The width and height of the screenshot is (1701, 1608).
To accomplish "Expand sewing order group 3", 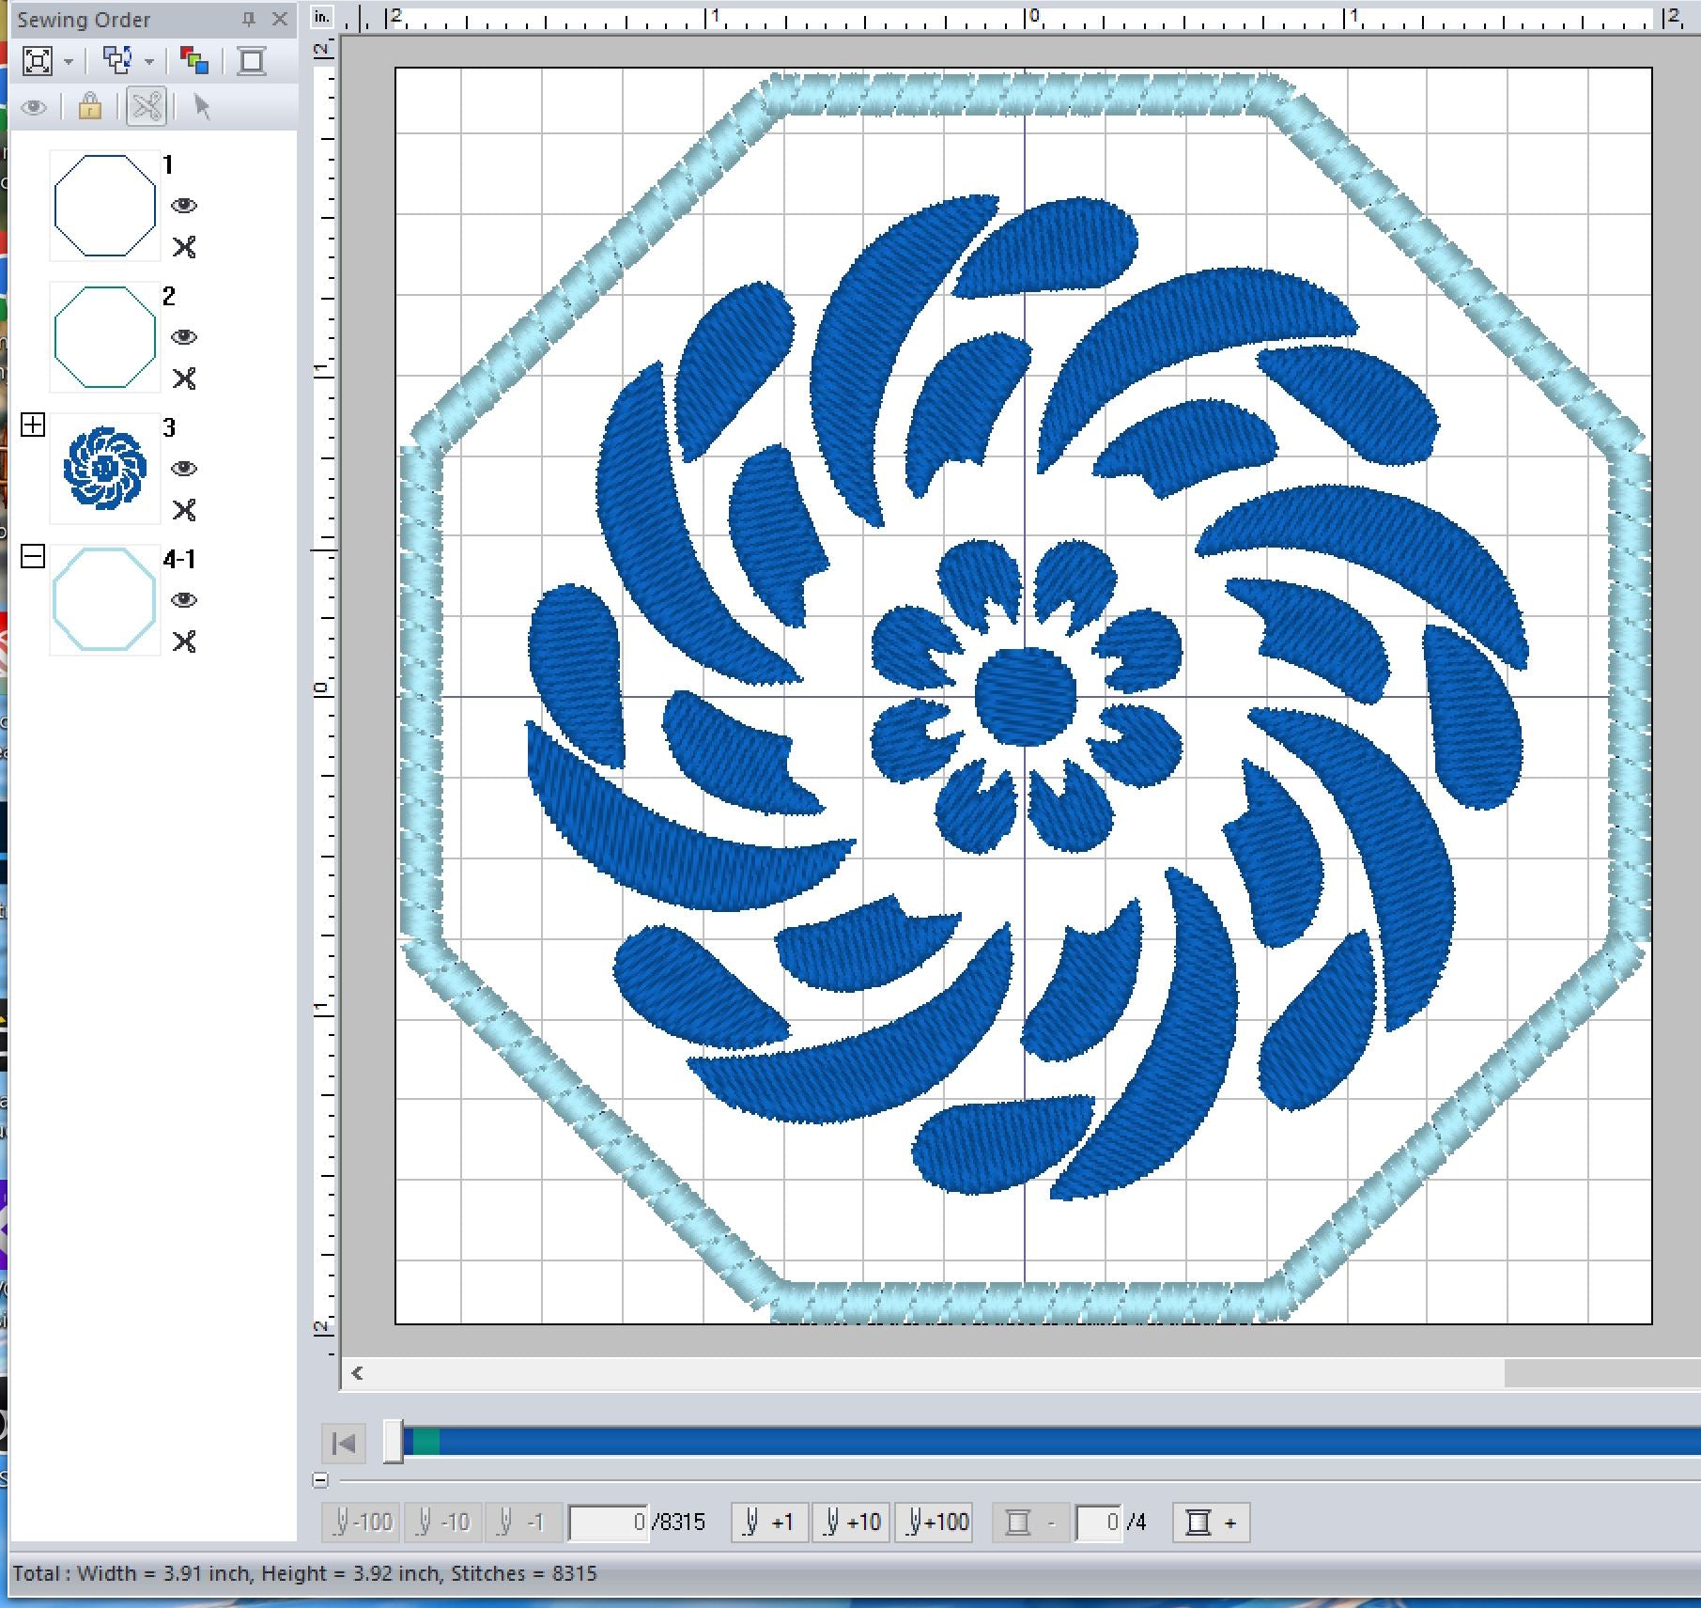I will pyautogui.click(x=33, y=425).
